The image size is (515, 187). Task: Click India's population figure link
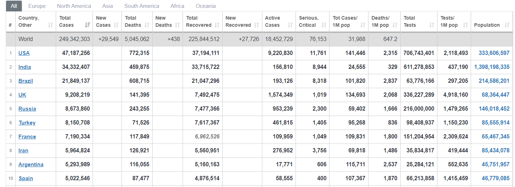(x=492, y=67)
